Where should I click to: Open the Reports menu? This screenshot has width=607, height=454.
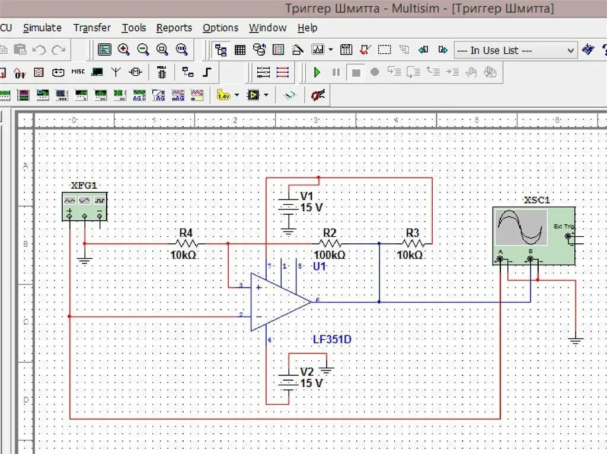[174, 28]
